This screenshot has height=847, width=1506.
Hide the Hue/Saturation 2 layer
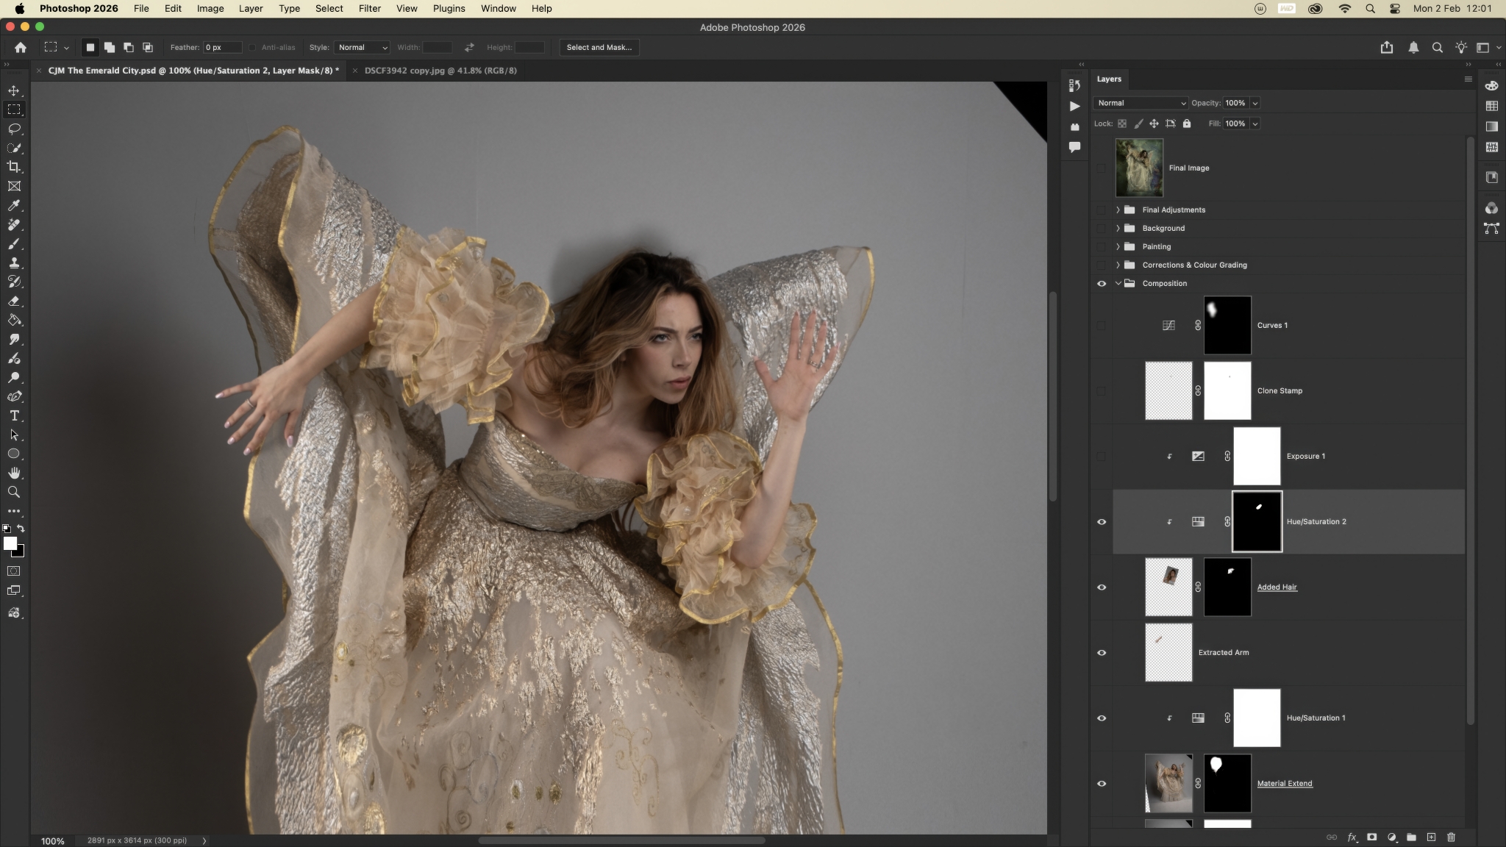coord(1102,521)
